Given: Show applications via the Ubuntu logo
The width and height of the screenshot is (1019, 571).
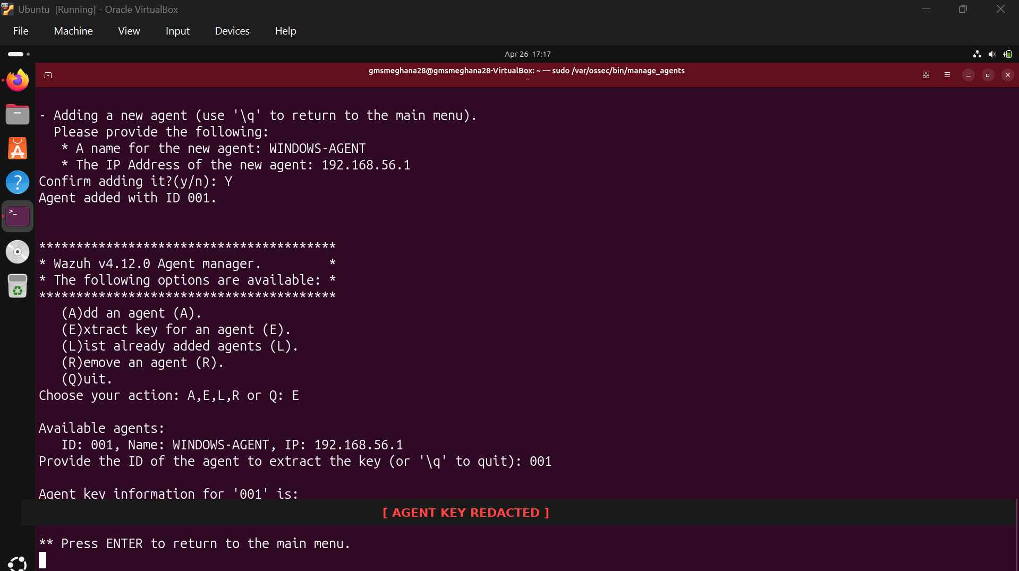Looking at the screenshot, I should click(18, 563).
